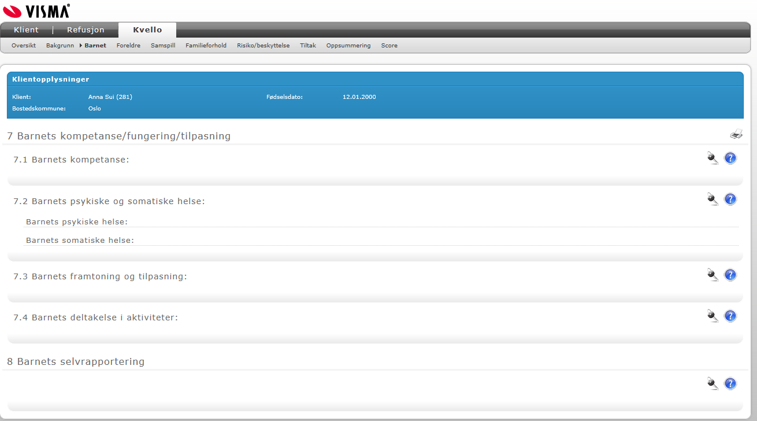Open help for 8 Barnets selvrapportering

730,383
